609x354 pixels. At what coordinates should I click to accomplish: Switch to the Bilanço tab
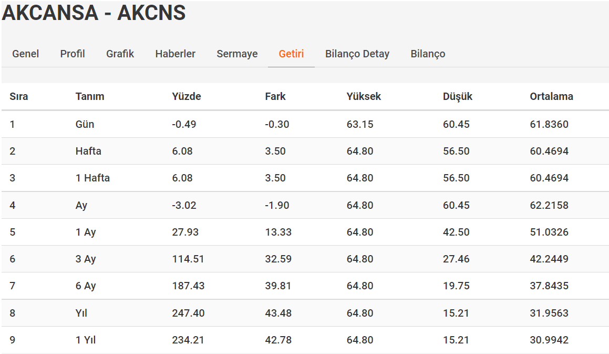click(x=428, y=54)
